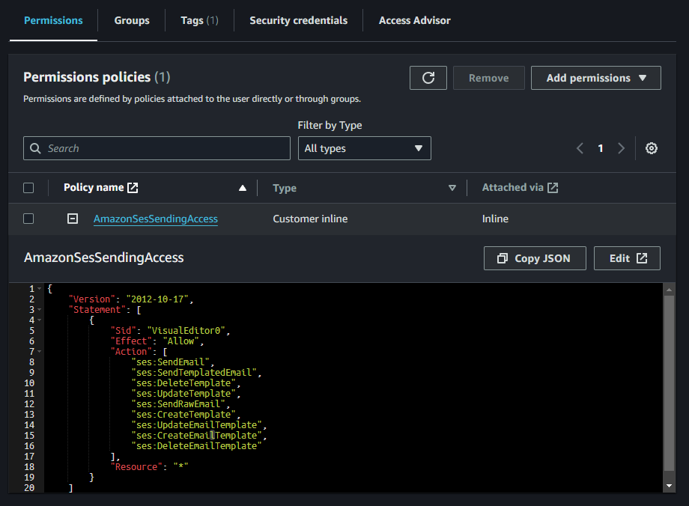Screen dimensions: 689x506
Task: Switch to the Groups tab
Action: (x=132, y=20)
